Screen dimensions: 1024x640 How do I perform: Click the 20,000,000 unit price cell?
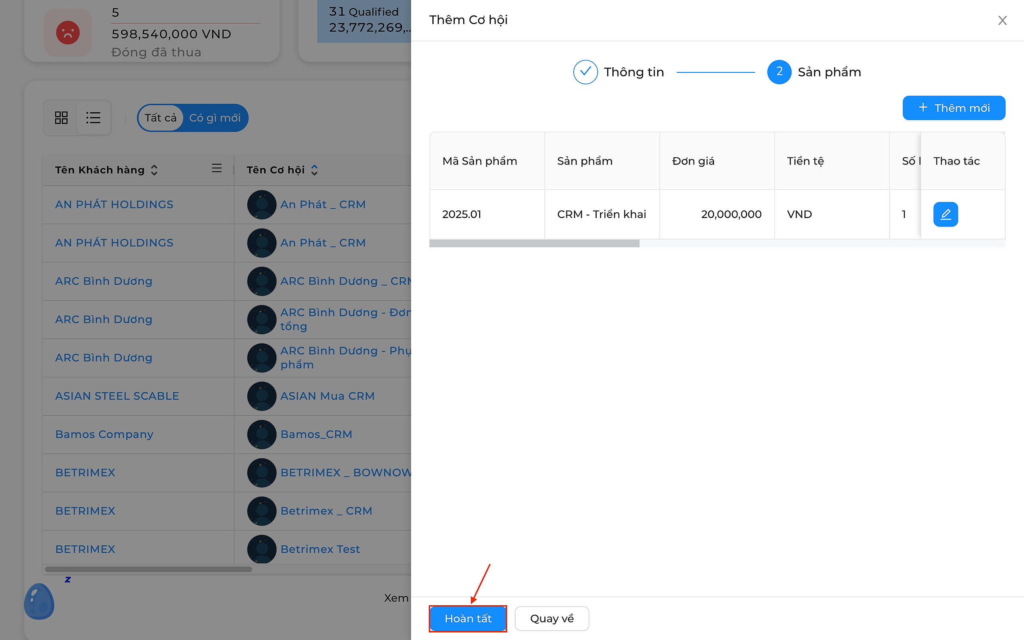point(717,214)
